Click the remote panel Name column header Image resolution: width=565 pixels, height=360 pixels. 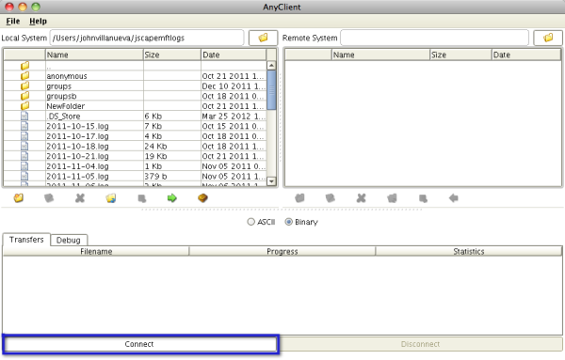tap(380, 55)
